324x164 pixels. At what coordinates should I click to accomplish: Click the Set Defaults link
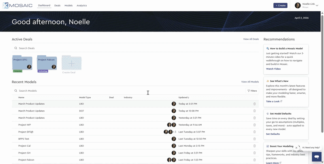point(273,134)
